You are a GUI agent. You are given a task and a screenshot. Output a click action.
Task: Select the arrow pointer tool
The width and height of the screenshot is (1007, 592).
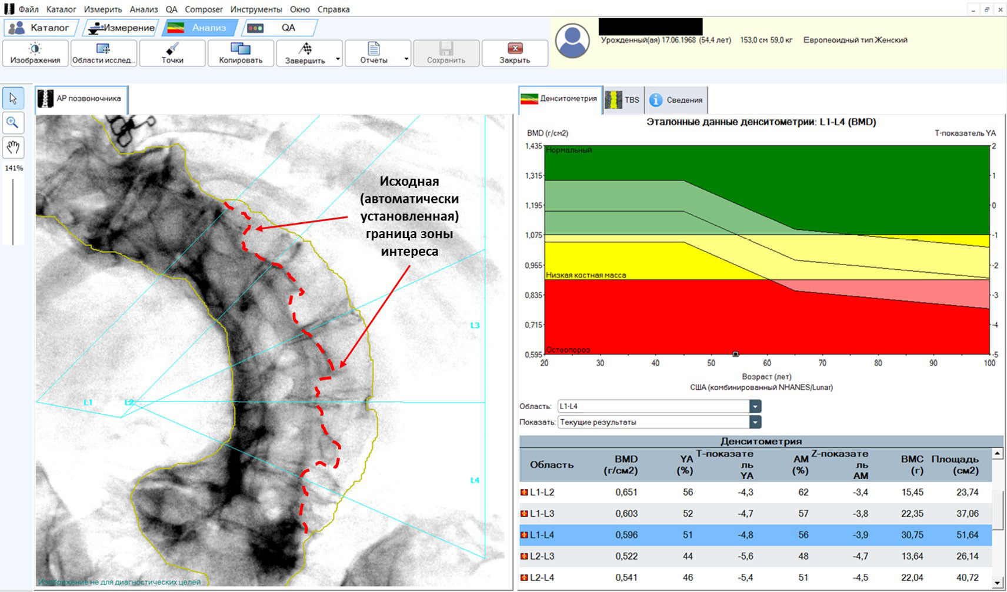pos(13,98)
